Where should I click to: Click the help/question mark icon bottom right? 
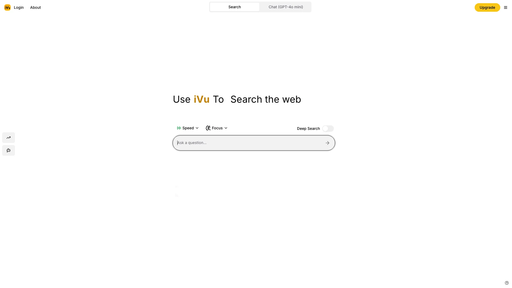click(506, 282)
